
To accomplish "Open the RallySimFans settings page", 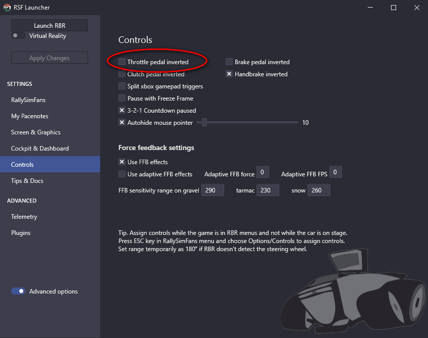I will coord(50,100).
